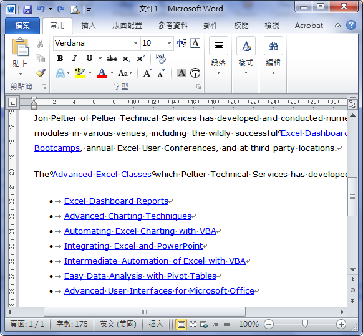The image size is (363, 336).
Task: Open the 剪貼簿 clipboard dialog launcher
Action: pyautogui.click(x=44, y=87)
